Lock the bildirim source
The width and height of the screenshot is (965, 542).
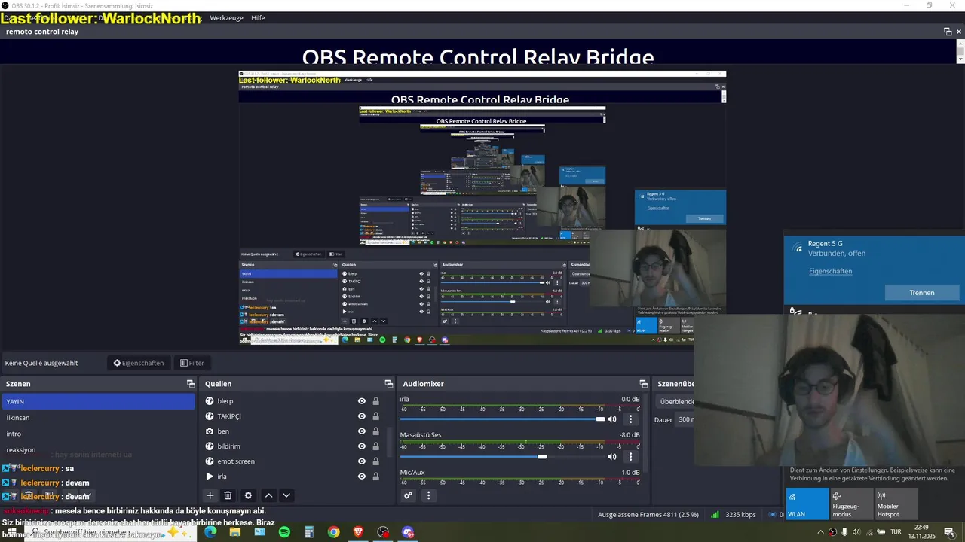[x=375, y=446]
